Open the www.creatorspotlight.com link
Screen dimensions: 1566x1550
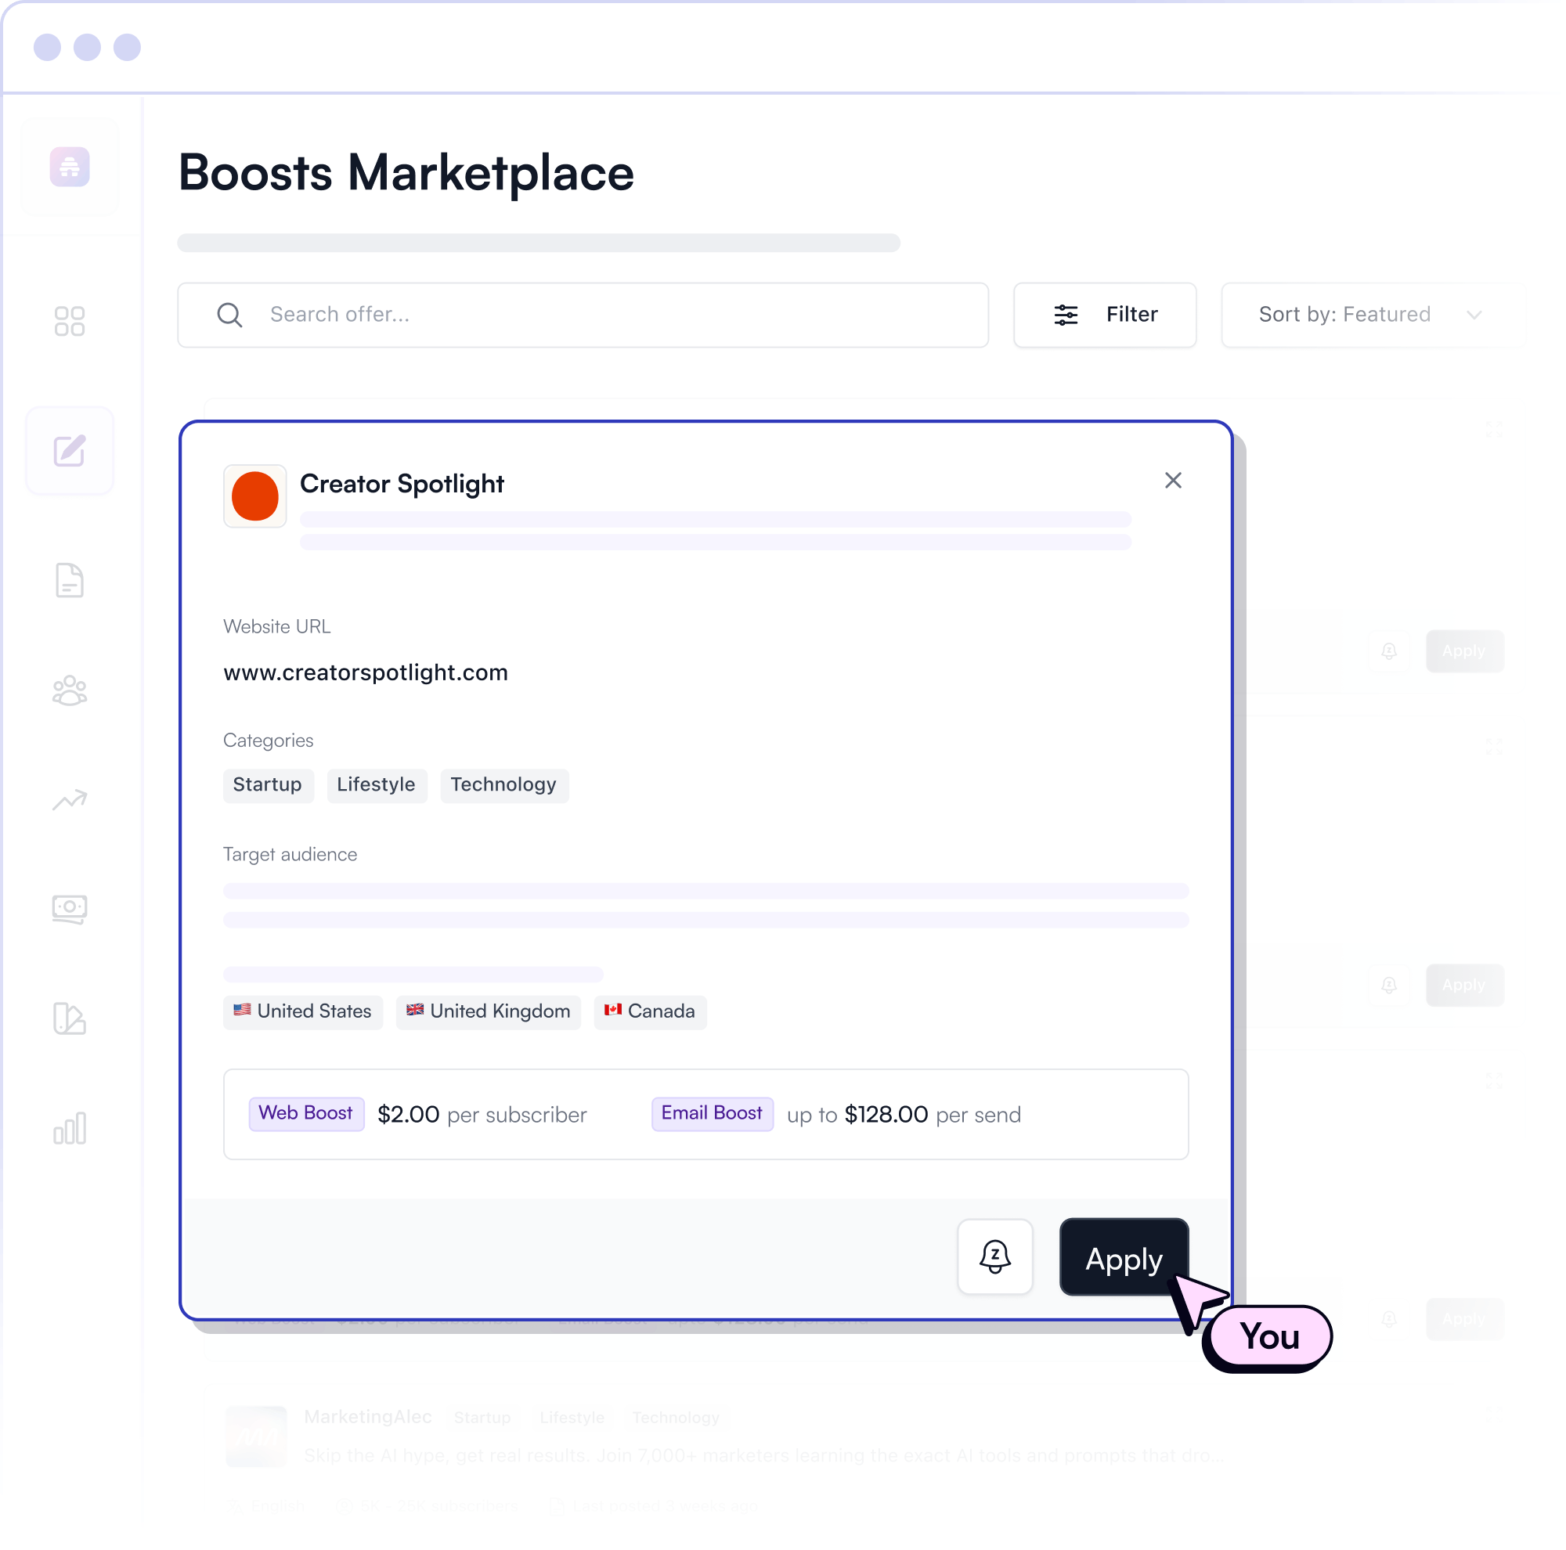tap(366, 672)
